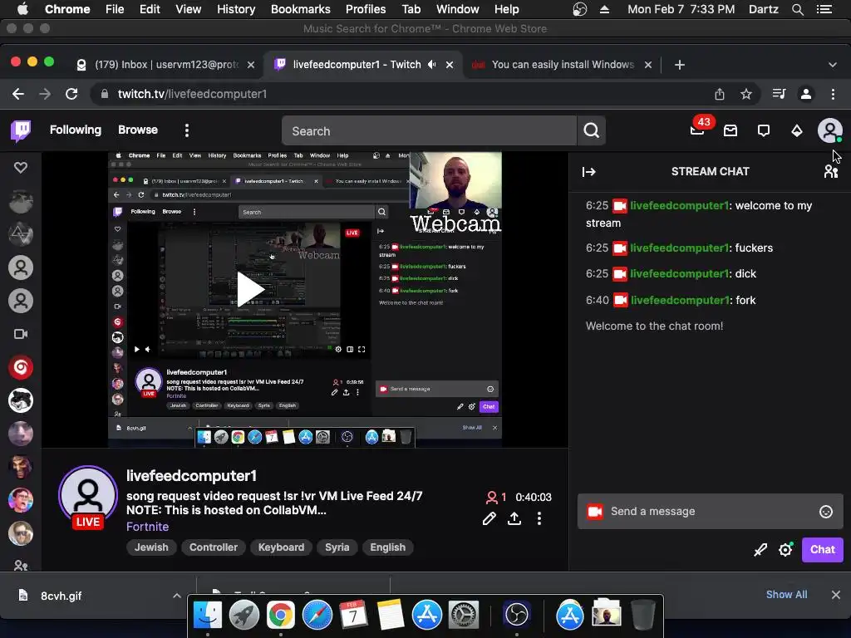Switch to the 'You can easily install Windows' tab
The image size is (851, 638).
pos(563,65)
